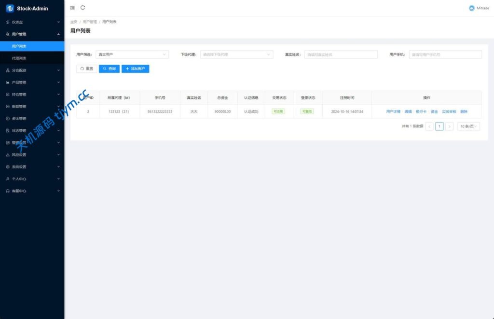This screenshot has height=319, width=494.
Task: Toggle the 可登陆 login status tag
Action: (307, 111)
